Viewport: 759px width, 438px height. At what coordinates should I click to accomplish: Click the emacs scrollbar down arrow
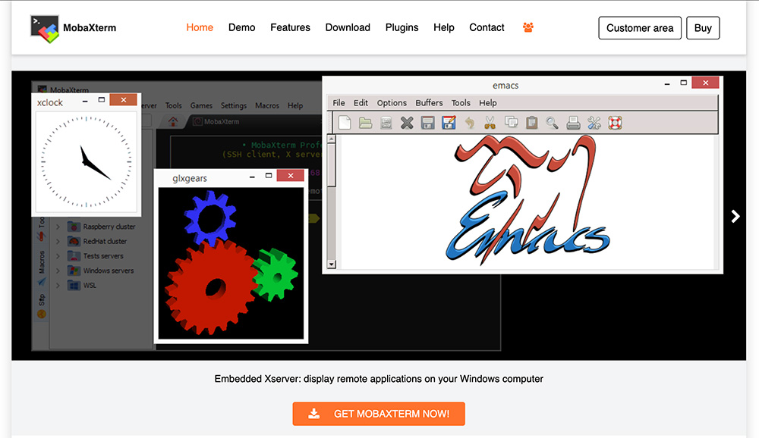[x=332, y=264]
